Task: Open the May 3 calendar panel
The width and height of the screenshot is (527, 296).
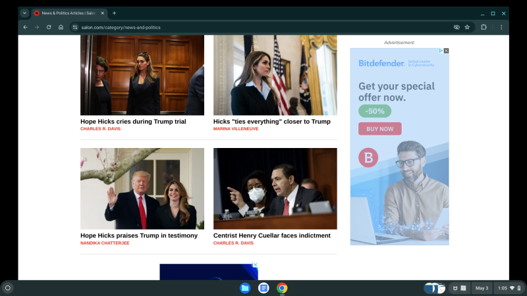Action: coord(482,288)
